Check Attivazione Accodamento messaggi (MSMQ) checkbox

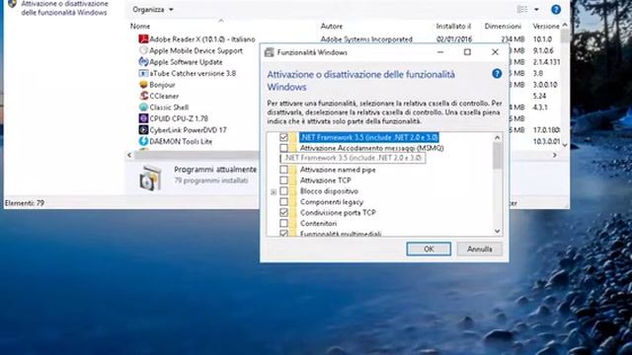283,148
